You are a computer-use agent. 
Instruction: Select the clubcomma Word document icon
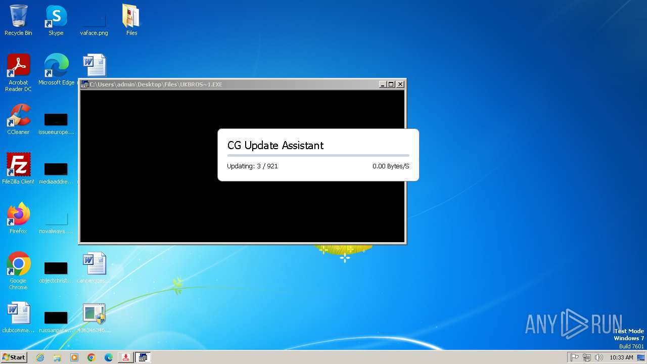18,317
